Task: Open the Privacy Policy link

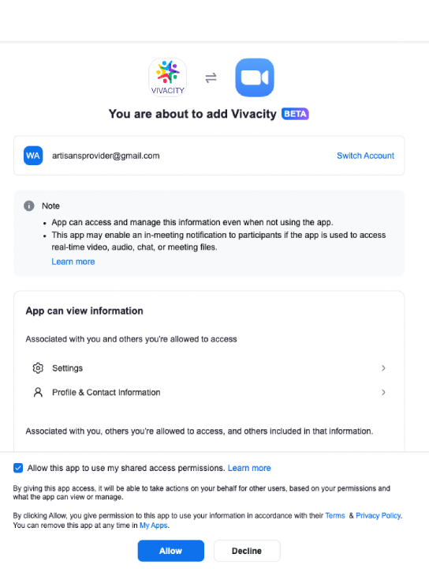Action: click(379, 515)
